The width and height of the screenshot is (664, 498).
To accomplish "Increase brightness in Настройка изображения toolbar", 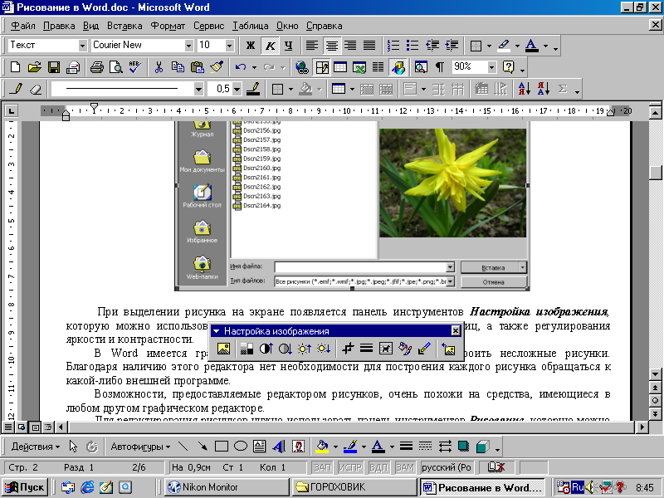I will pyautogui.click(x=304, y=349).
